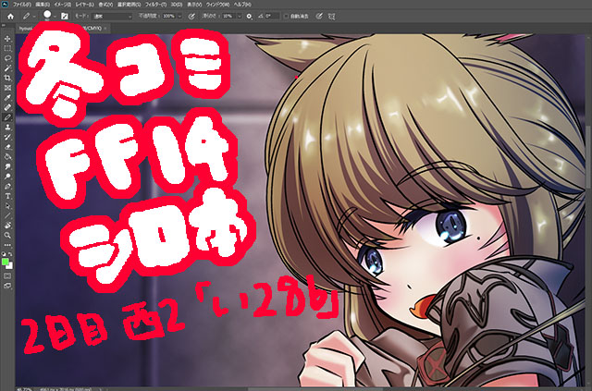The width and height of the screenshot is (592, 391).
Task: Select the Hand tool
Action: tap(7, 226)
